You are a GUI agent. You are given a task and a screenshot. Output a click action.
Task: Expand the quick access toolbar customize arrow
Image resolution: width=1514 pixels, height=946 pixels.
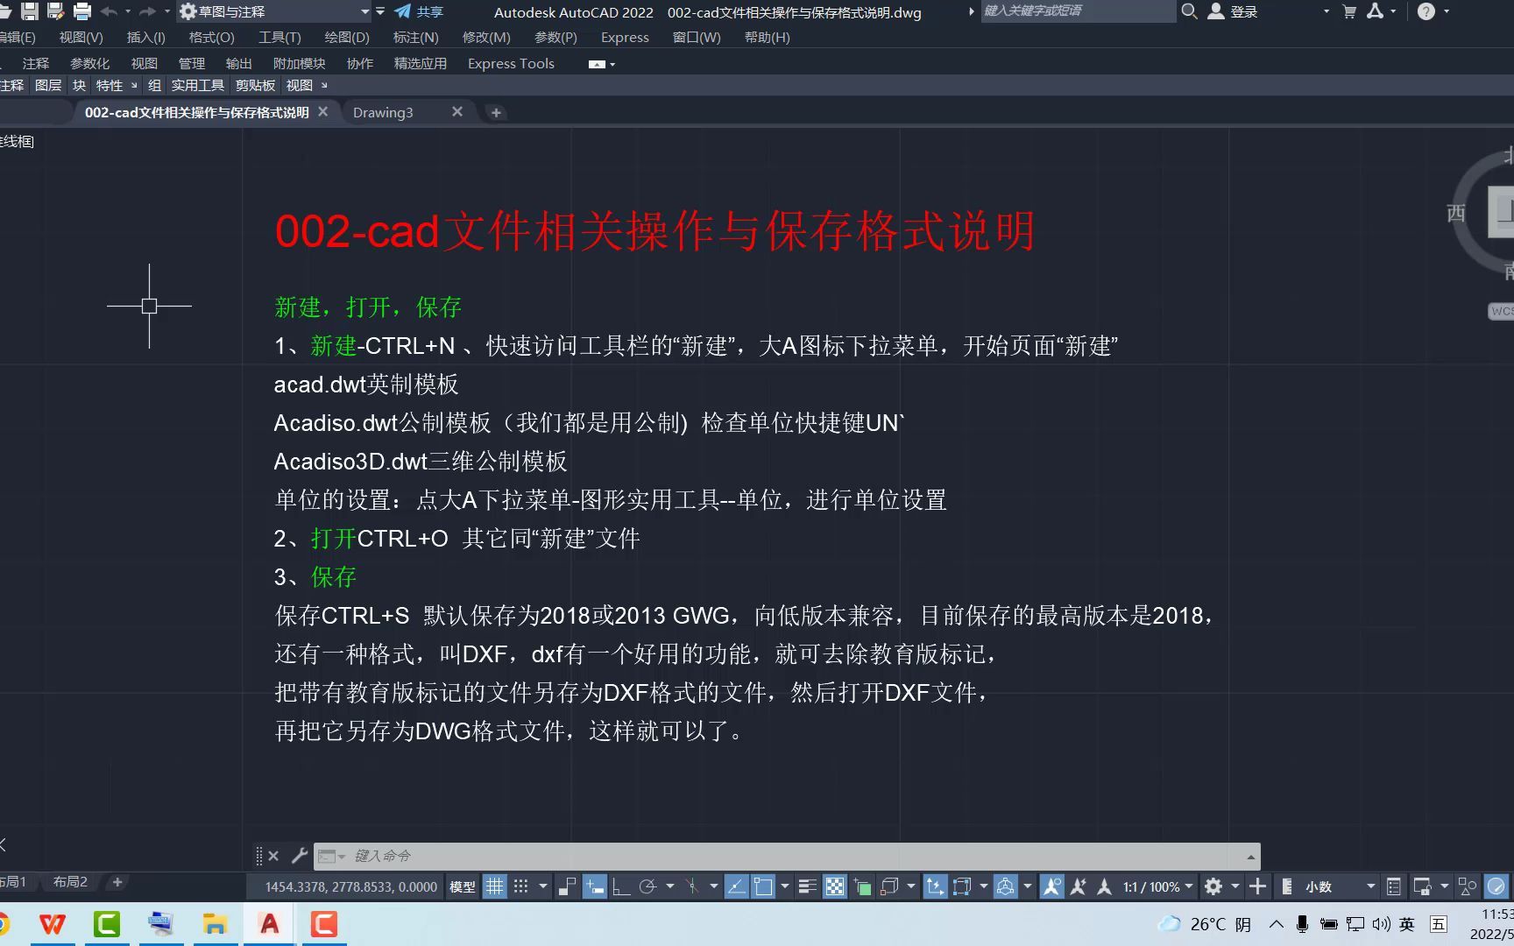(380, 11)
